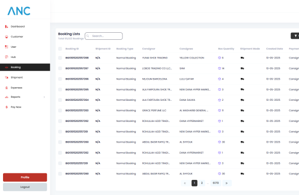Click truck icon in LOBOS TRADING row
The image size is (299, 195).
point(242,68)
